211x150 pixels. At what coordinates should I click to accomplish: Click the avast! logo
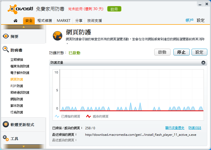[20, 9]
